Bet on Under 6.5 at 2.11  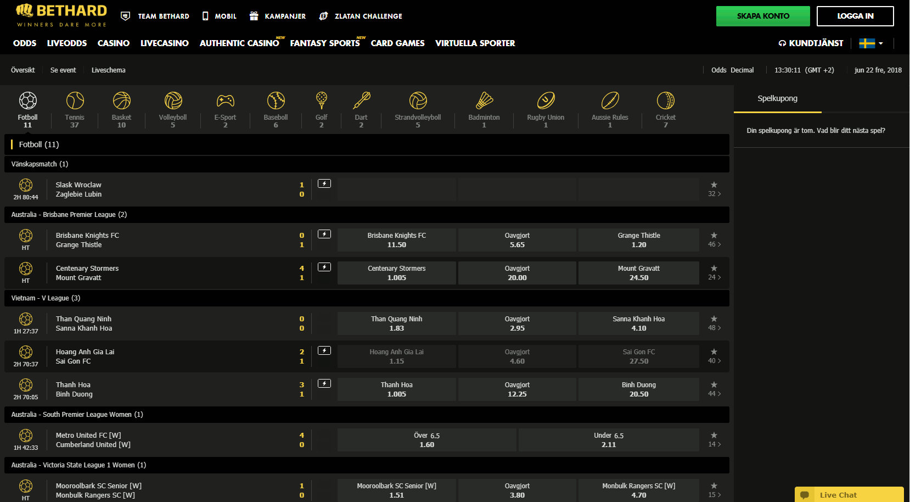[x=609, y=440]
